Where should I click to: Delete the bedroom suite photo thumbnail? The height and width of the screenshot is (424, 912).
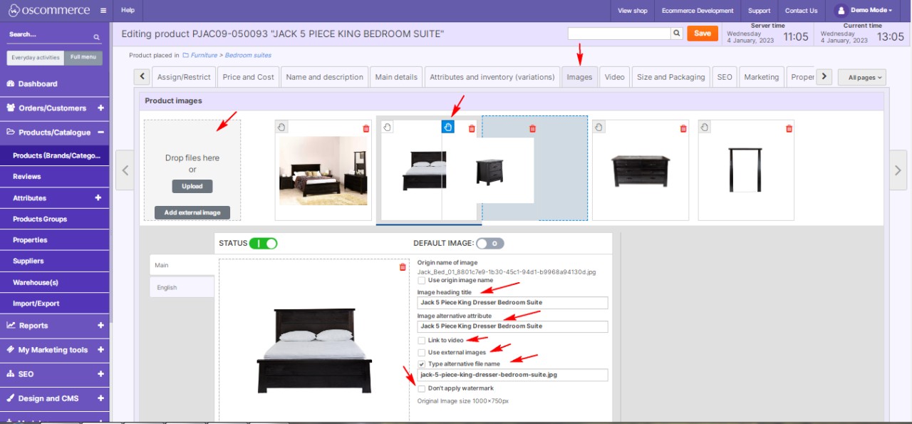(366, 128)
